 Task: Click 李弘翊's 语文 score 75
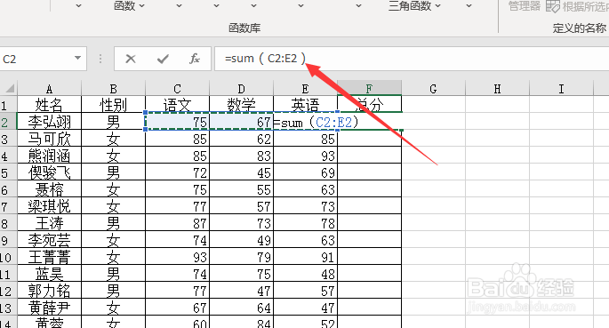[x=177, y=122]
